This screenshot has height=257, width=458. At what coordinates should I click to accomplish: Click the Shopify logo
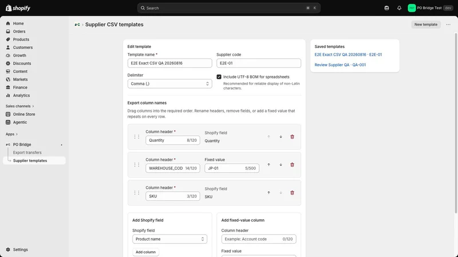18,8
